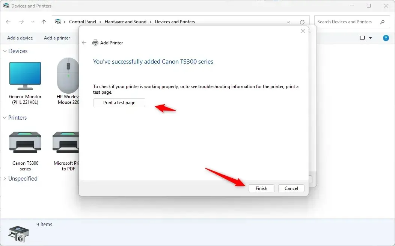The image size is (395, 246).
Task: Click Control Panel in the address breadcrumb
Action: [83, 22]
